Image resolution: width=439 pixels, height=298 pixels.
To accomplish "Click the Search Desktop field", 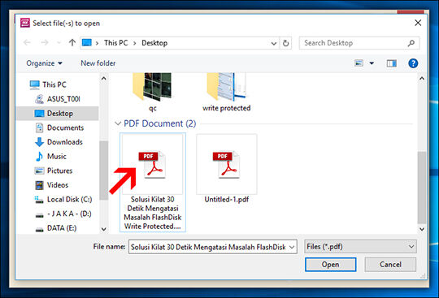I will pos(354,43).
